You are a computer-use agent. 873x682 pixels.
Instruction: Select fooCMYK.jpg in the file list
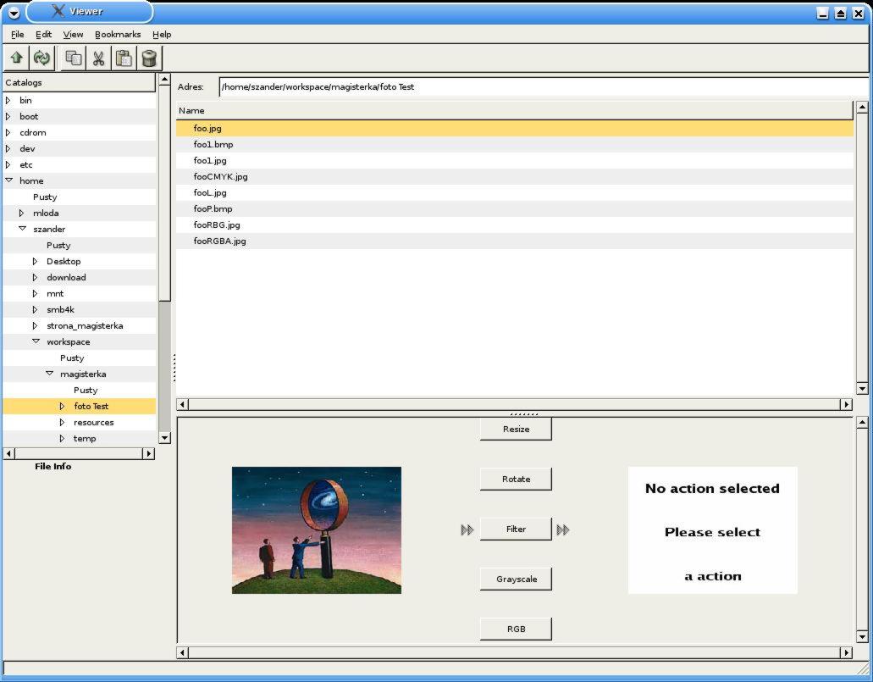point(220,177)
